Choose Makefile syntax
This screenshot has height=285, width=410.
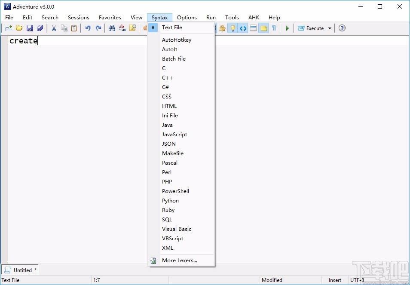[181, 153]
